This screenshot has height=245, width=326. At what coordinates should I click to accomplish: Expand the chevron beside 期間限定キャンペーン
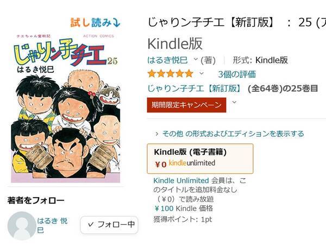[234, 102]
